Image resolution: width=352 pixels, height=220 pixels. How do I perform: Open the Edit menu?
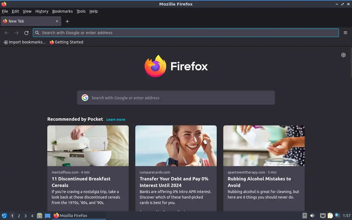coord(15,11)
